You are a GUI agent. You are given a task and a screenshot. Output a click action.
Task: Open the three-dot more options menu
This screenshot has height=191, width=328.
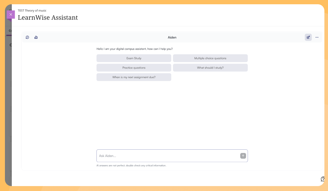317,37
